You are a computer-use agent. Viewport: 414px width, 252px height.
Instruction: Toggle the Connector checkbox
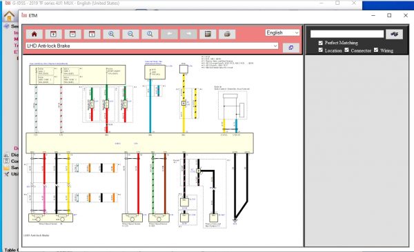(346, 50)
